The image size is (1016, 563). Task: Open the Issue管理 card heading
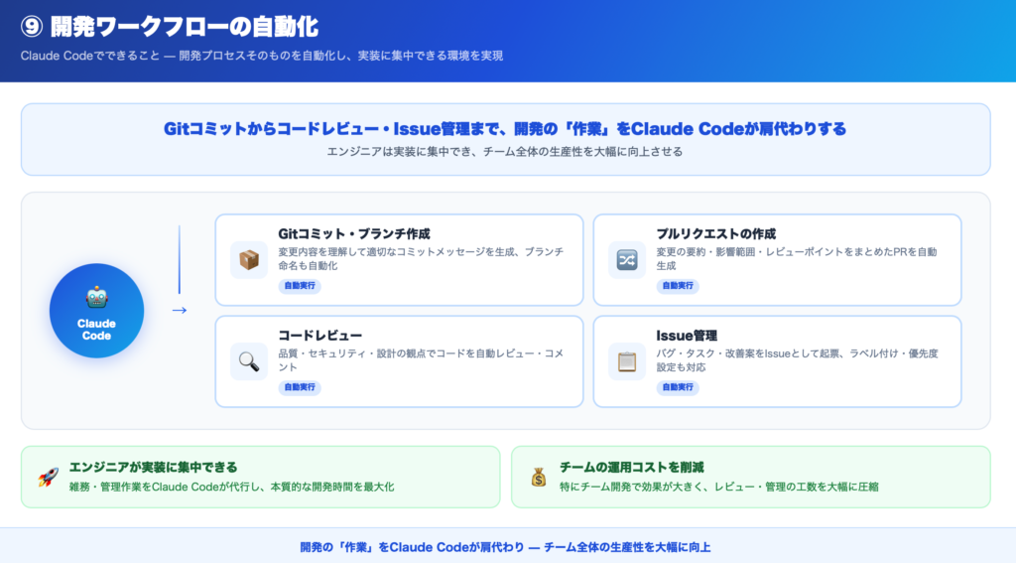click(x=687, y=335)
